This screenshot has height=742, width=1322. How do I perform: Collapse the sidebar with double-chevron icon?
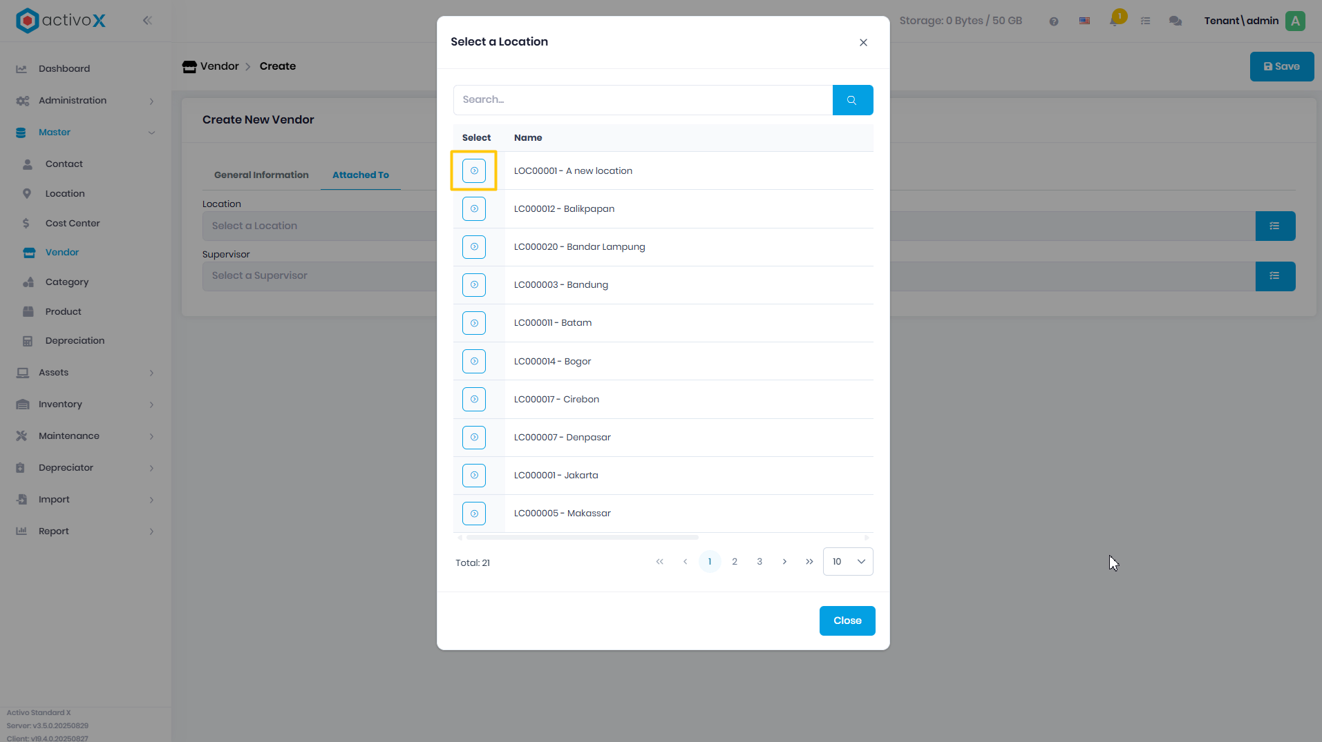[147, 21]
